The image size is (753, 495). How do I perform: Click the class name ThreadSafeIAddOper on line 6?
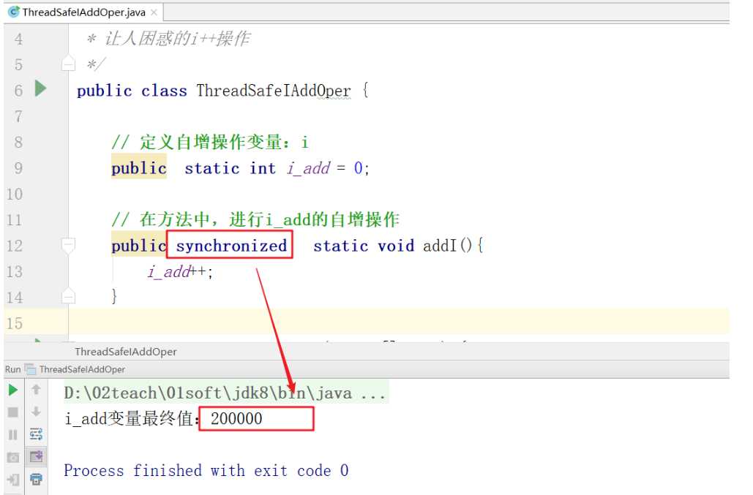273,90
